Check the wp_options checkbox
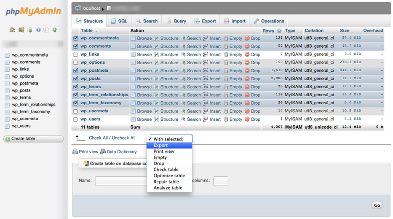Image resolution: width=393 pixels, height=219 pixels. point(75,62)
